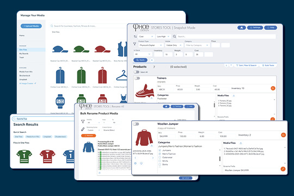
Task: Uncheck the Jumpers category checkbox
Action: click(x=160, y=150)
